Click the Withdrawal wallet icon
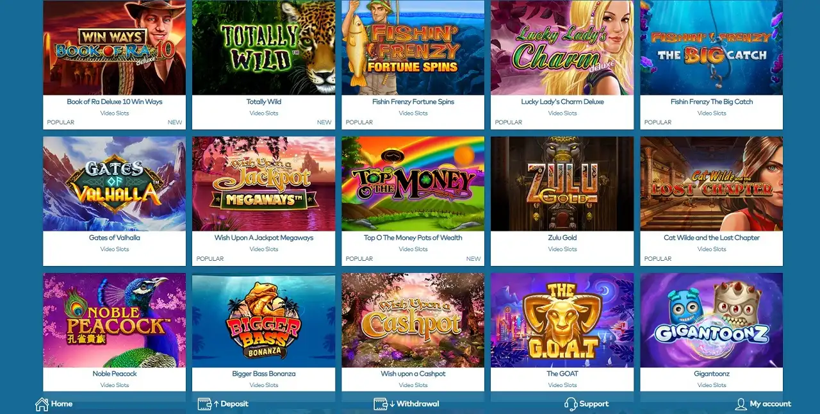The image size is (820, 414). (381, 404)
